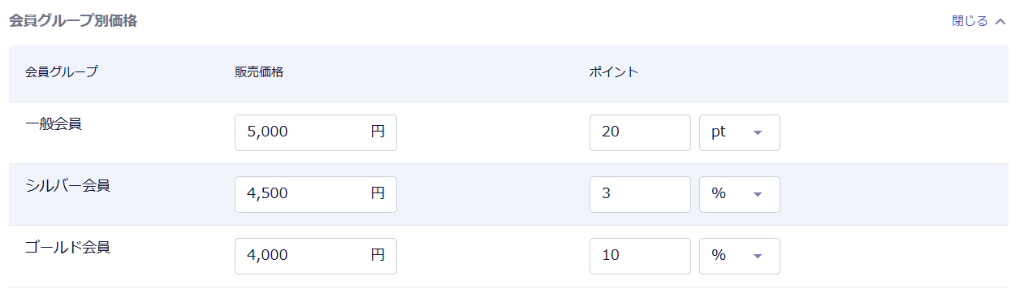This screenshot has height=294, width=1024.
Task: Select the シルバー会員 price field showing 4,500
Action: click(x=316, y=194)
